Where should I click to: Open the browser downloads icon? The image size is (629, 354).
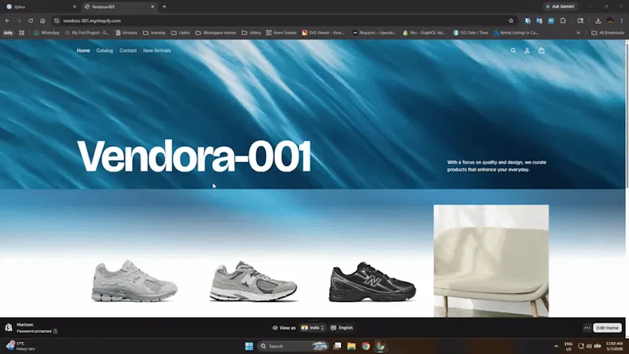(x=598, y=20)
